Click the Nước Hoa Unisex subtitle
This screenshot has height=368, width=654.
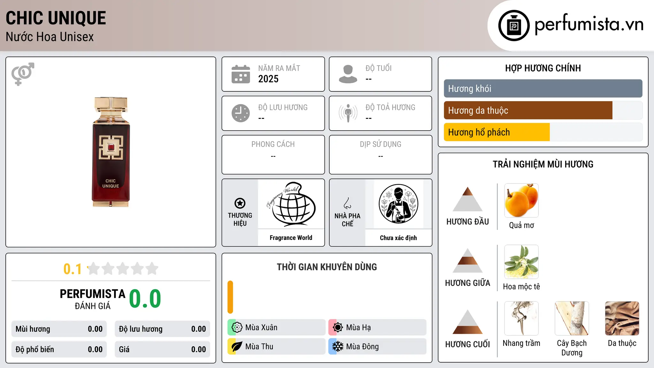pos(50,37)
